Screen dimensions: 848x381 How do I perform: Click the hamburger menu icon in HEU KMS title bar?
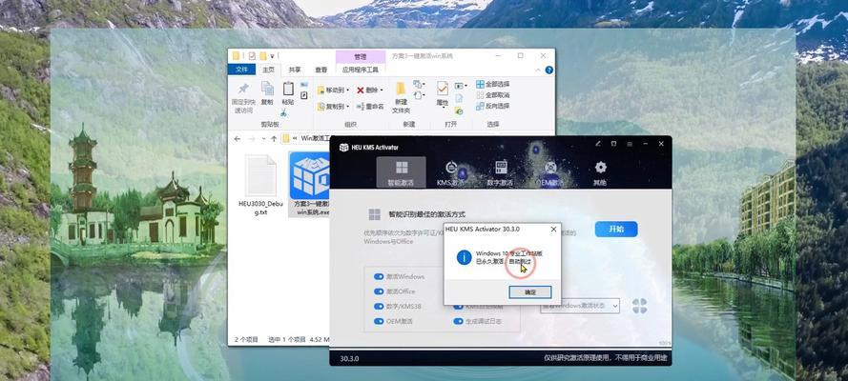[630, 144]
